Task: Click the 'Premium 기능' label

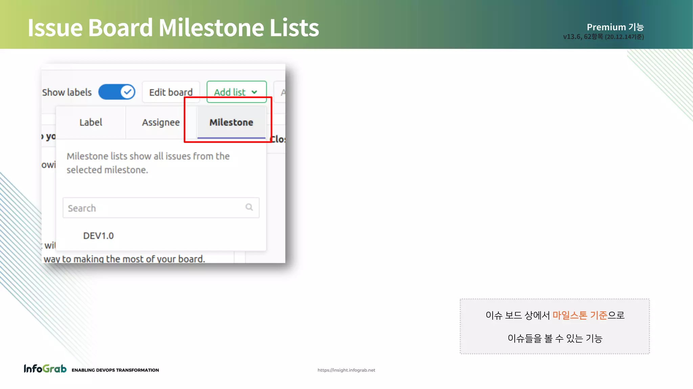Action: pos(615,27)
